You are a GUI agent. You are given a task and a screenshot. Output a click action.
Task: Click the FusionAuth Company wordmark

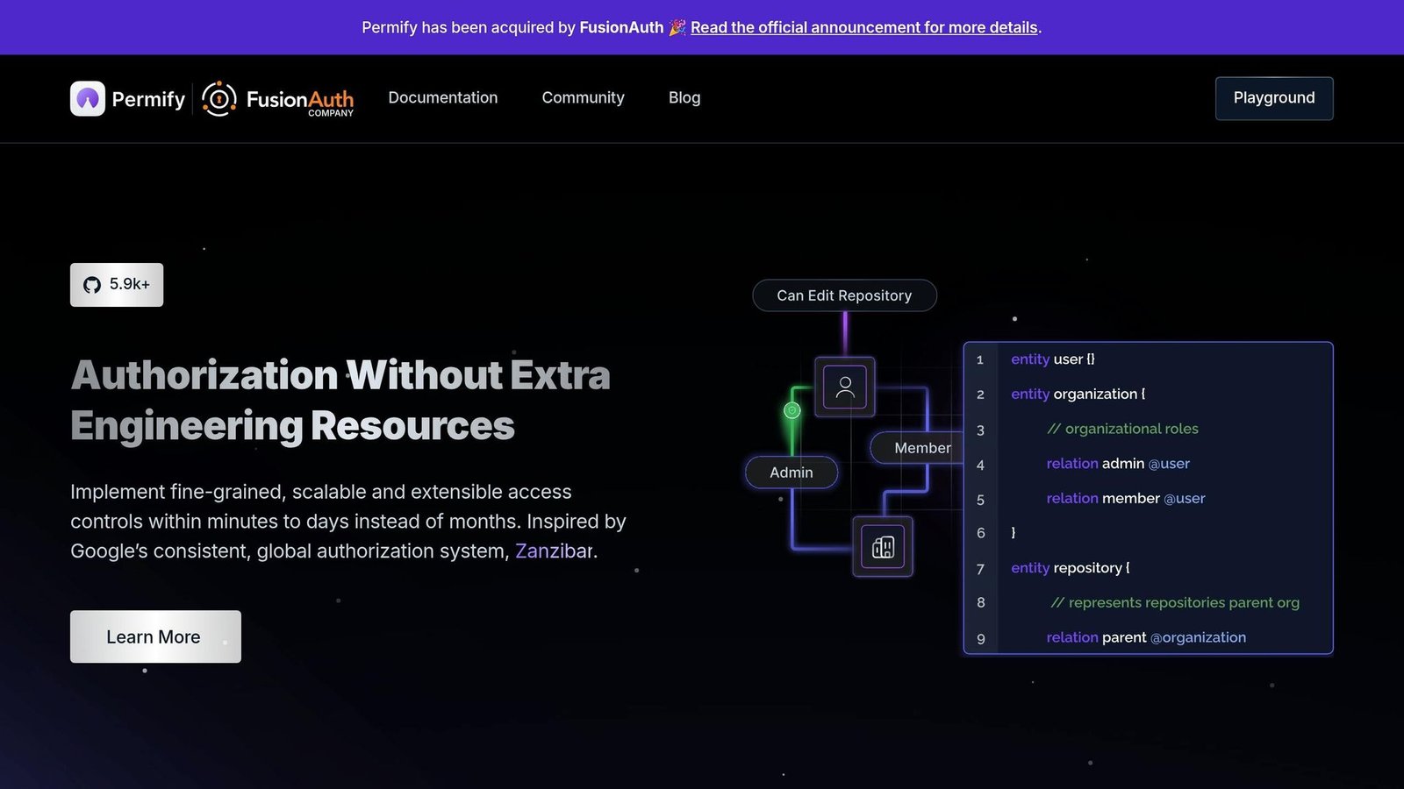[300, 102]
